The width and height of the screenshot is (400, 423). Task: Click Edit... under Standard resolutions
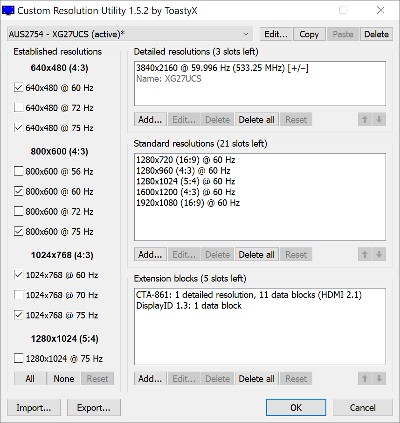[x=184, y=254]
